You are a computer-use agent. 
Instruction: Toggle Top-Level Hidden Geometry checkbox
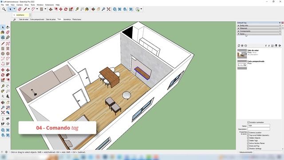(248, 135)
